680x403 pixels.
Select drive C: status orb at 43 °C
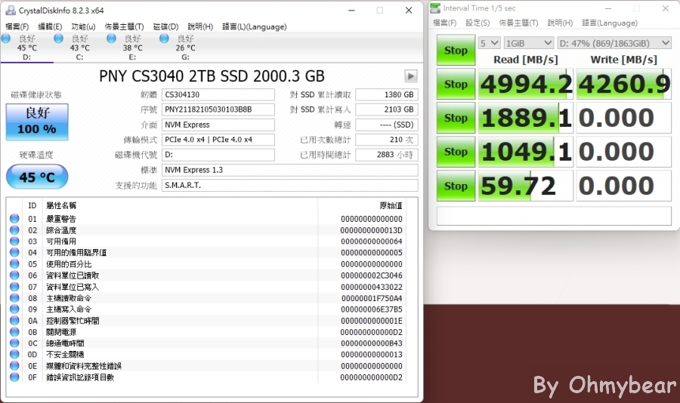[x=58, y=38]
